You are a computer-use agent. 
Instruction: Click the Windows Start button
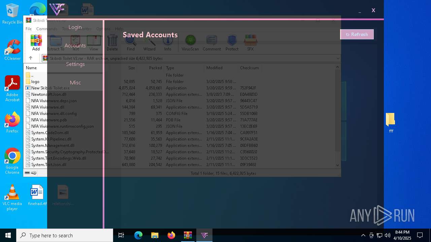(x=8, y=235)
